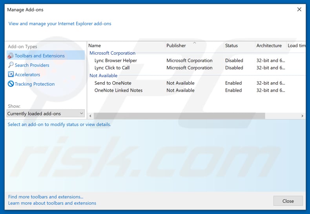Select the Lync Browser Helper add-on

pos(116,61)
